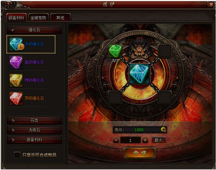Click the gold coin icon beside 1000
The width and height of the screenshot is (216, 170).
click(x=163, y=129)
